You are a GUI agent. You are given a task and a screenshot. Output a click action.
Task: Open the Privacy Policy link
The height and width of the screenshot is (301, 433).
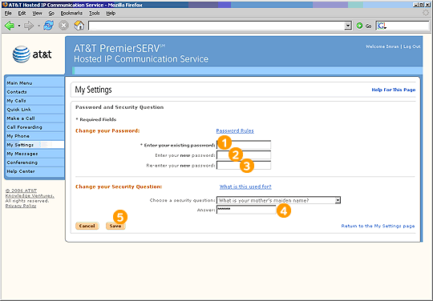point(21,206)
